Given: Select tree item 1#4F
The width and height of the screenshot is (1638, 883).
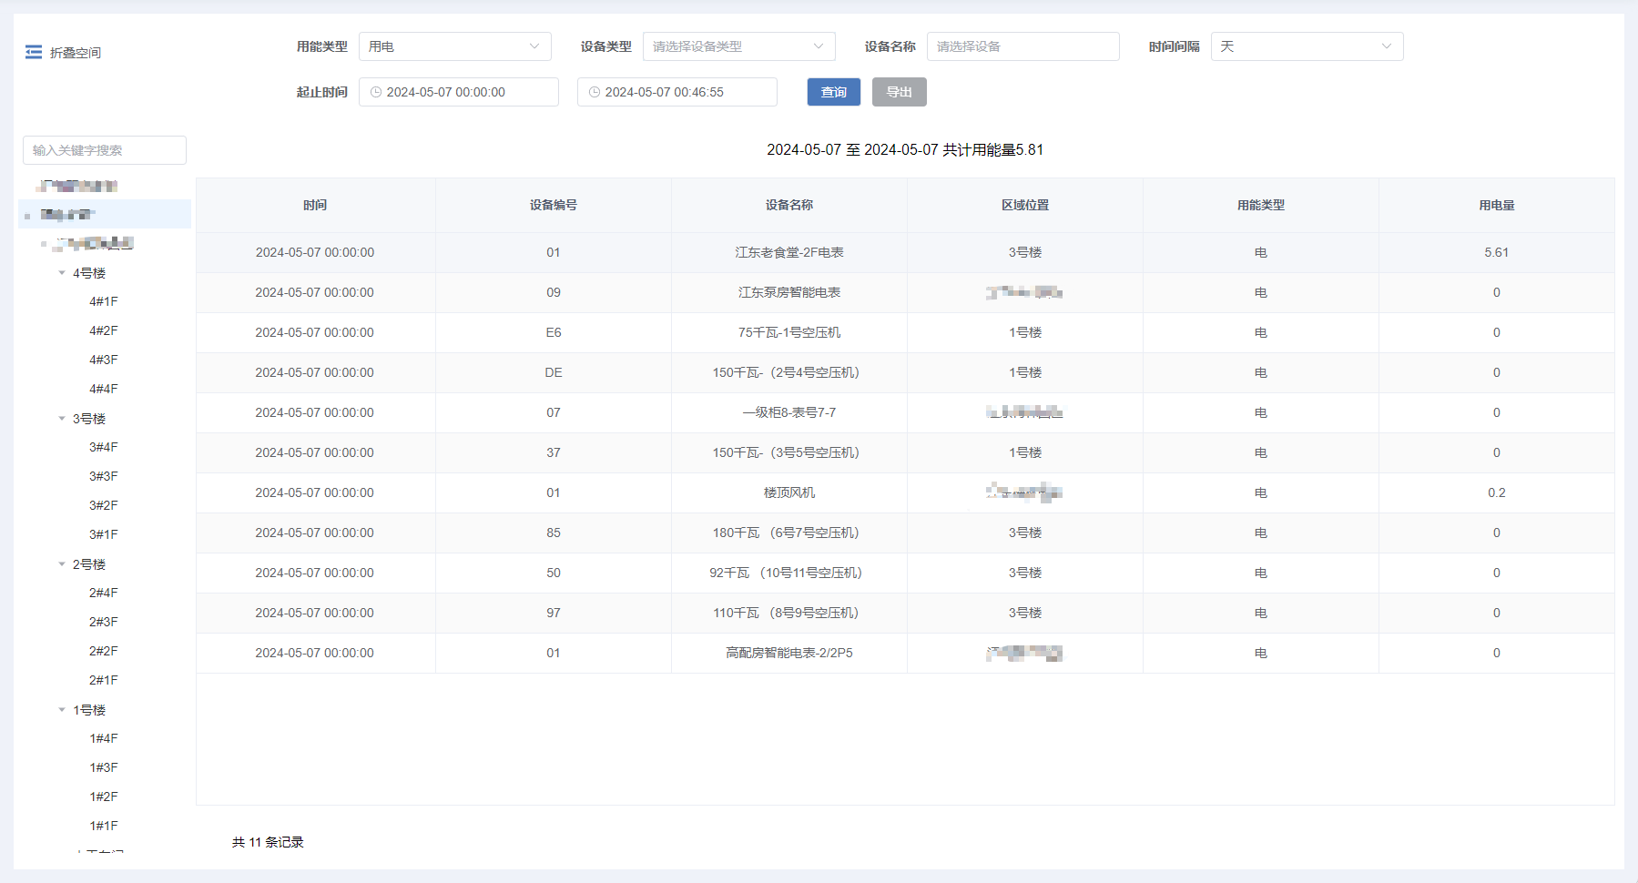Looking at the screenshot, I should click(x=104, y=738).
